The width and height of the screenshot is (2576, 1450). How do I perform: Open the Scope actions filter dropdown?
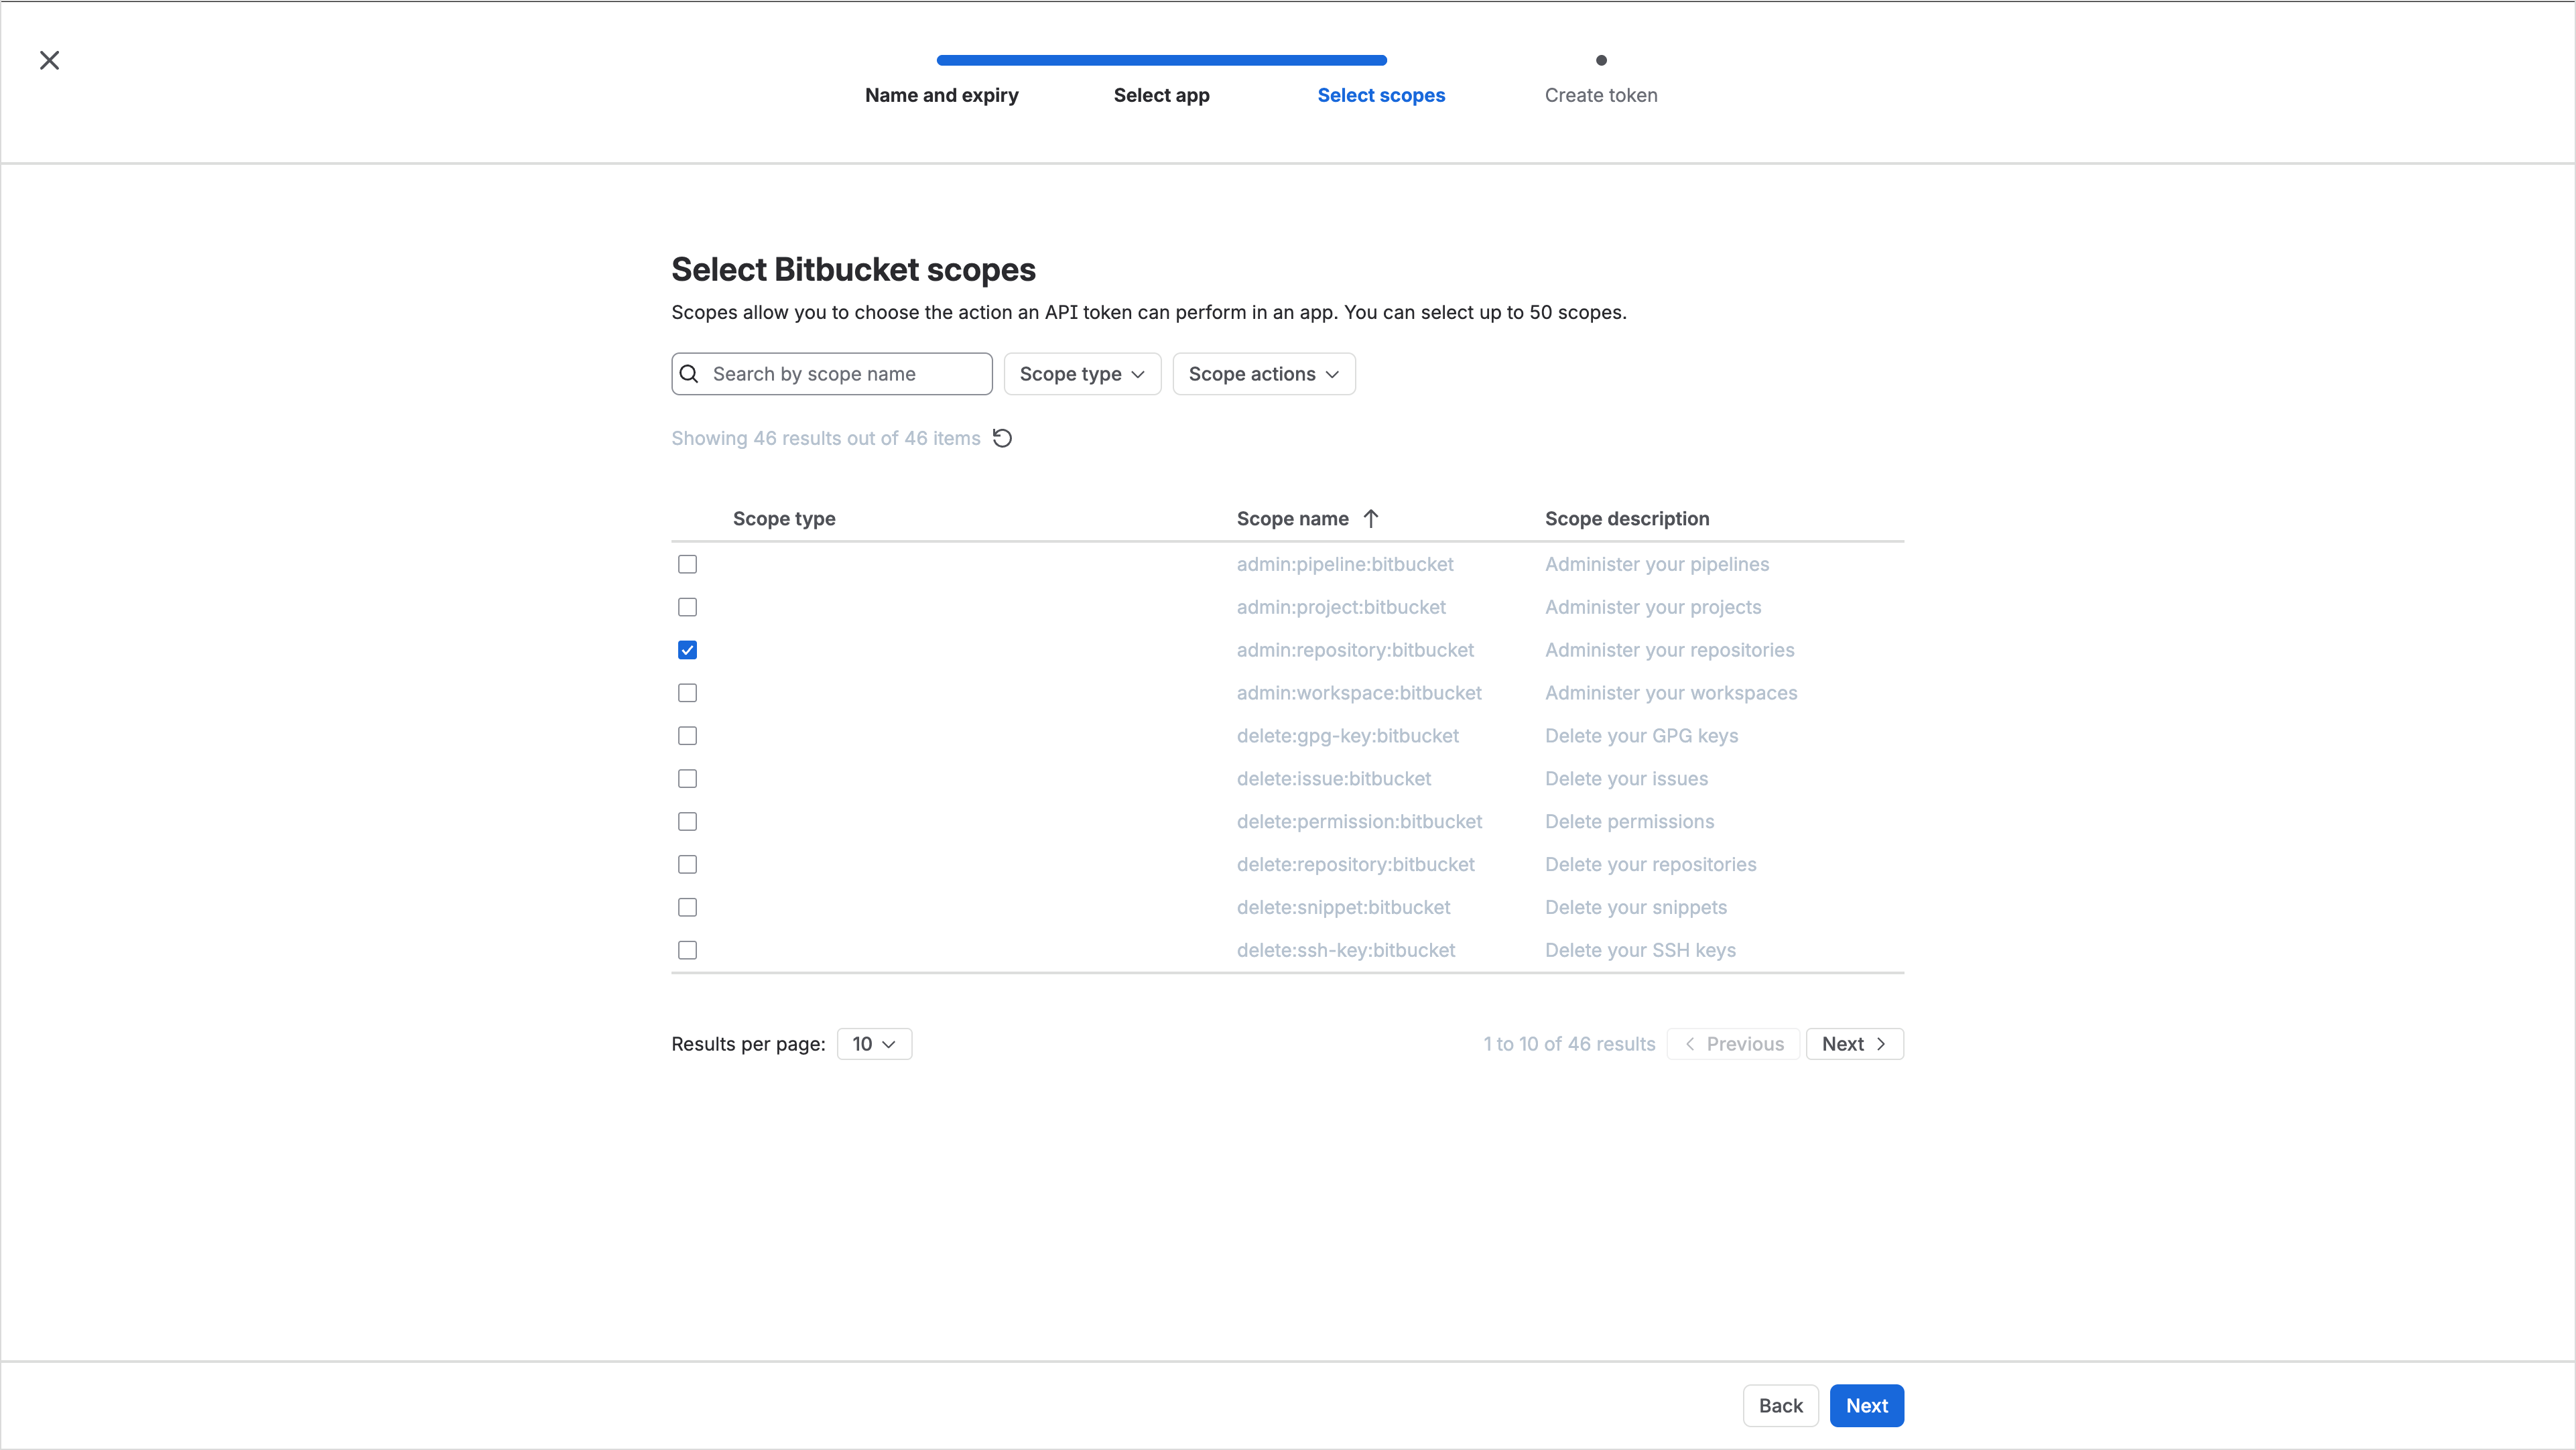pos(1264,374)
